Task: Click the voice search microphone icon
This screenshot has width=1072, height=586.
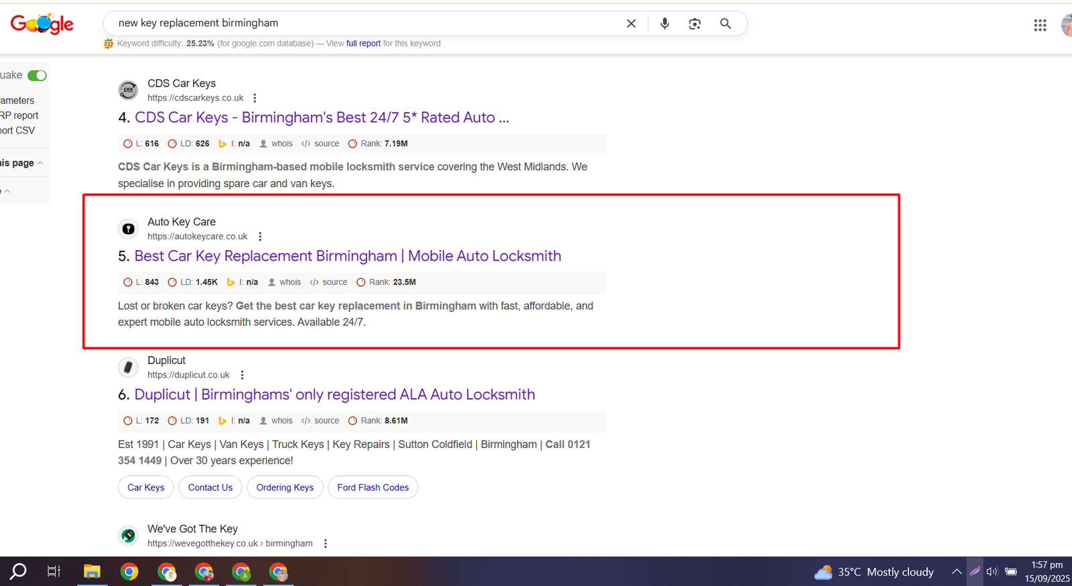Action: 664,23
